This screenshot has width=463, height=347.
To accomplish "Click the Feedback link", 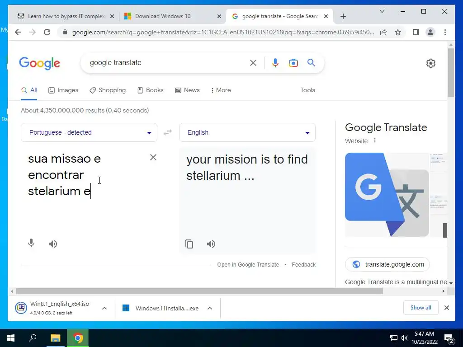I will (x=303, y=265).
